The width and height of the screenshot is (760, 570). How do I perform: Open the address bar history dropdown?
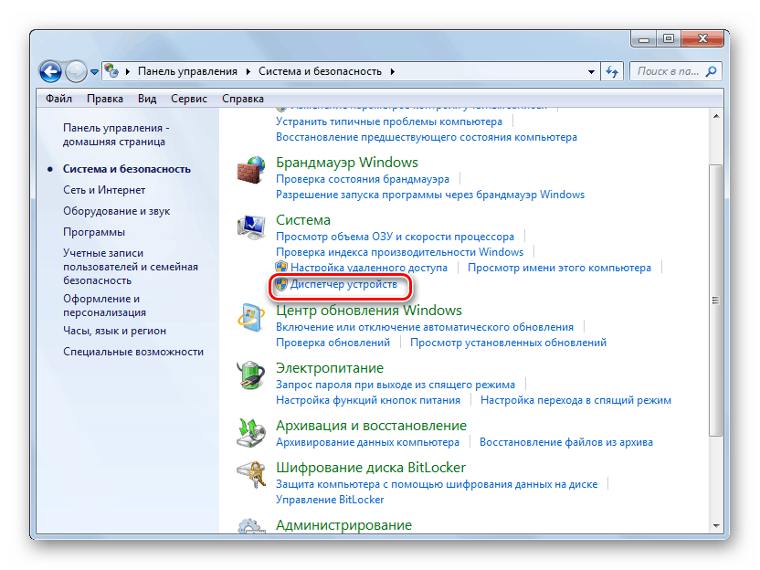591,72
